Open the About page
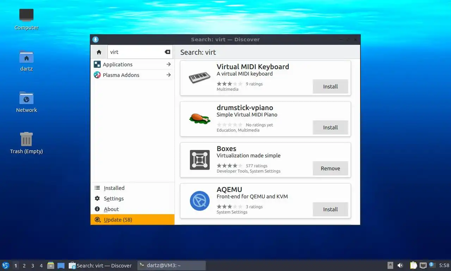The width and height of the screenshot is (451, 271). pyautogui.click(x=132, y=209)
